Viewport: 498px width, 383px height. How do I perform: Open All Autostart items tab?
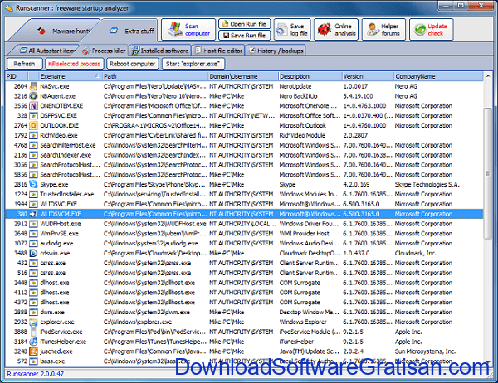[45, 51]
